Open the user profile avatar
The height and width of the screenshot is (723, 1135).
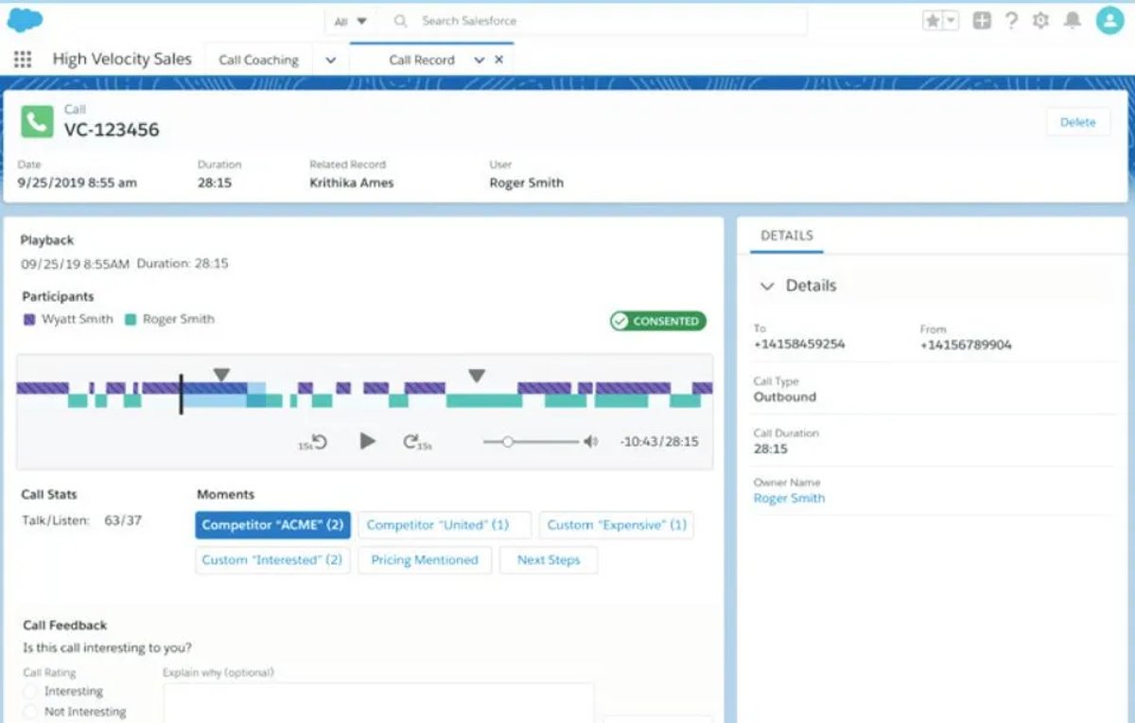pyautogui.click(x=1109, y=21)
